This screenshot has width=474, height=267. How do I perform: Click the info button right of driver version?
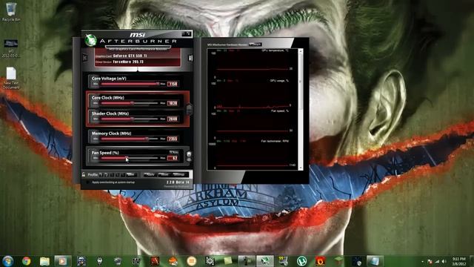tap(190, 58)
